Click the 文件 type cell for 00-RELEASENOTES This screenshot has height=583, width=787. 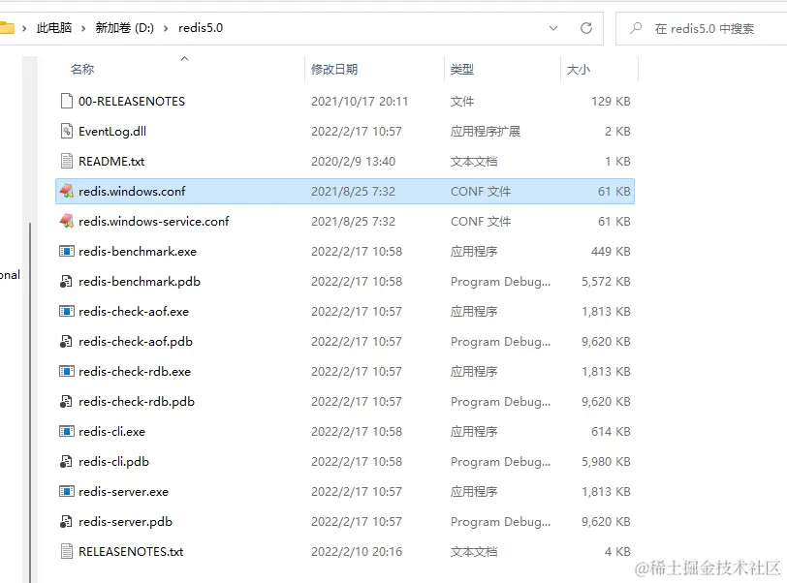[x=461, y=102]
